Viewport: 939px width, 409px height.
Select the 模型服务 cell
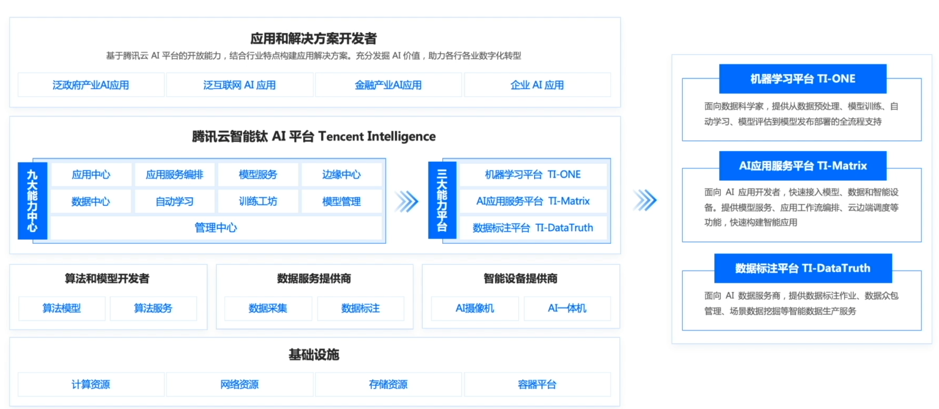[x=258, y=174]
